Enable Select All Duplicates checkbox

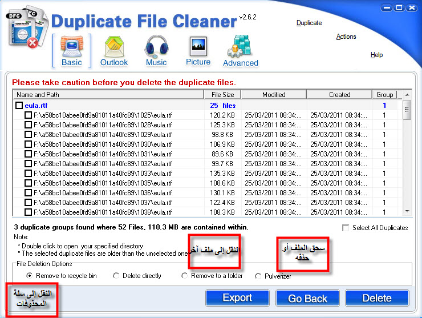click(x=346, y=228)
